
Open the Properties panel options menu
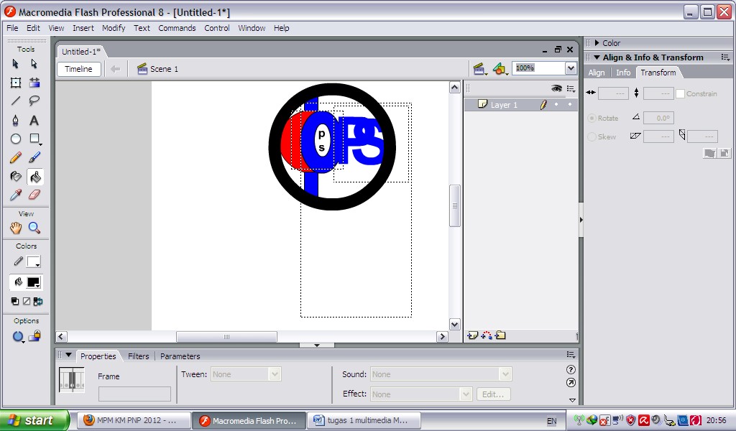[571, 355]
